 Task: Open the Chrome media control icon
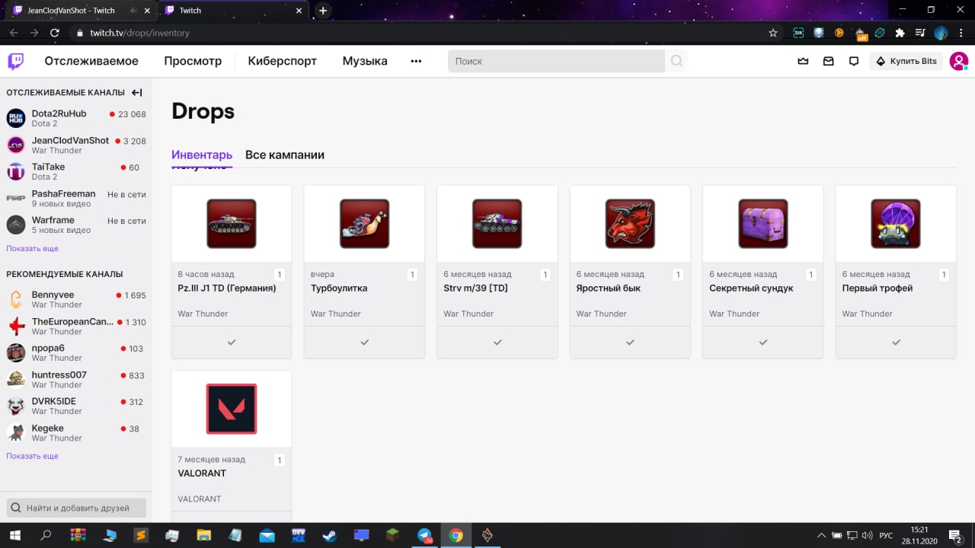(x=920, y=33)
